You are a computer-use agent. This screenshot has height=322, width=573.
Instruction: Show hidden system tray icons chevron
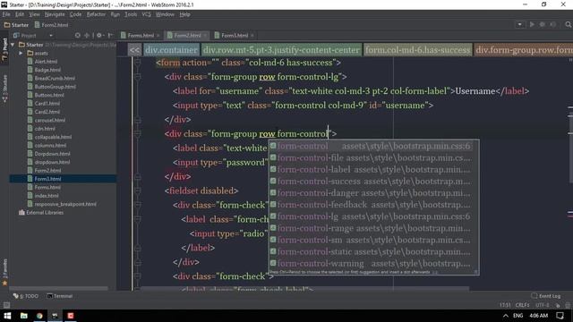pyautogui.click(x=505, y=316)
